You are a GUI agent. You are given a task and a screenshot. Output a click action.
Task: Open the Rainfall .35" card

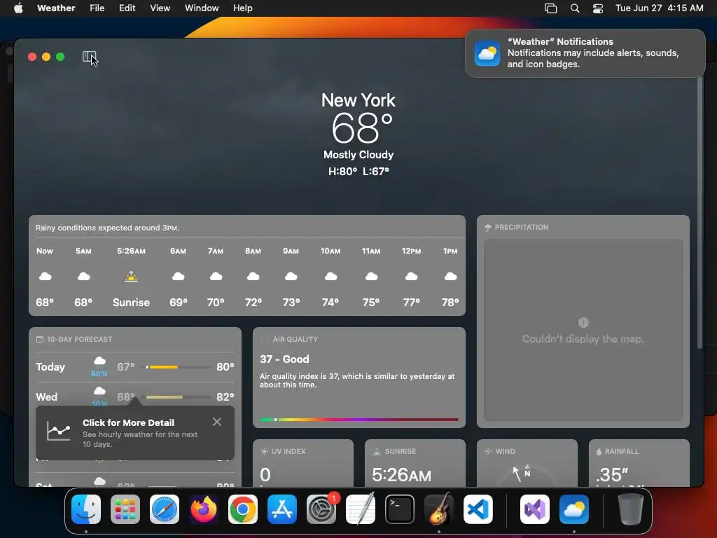tap(639, 463)
